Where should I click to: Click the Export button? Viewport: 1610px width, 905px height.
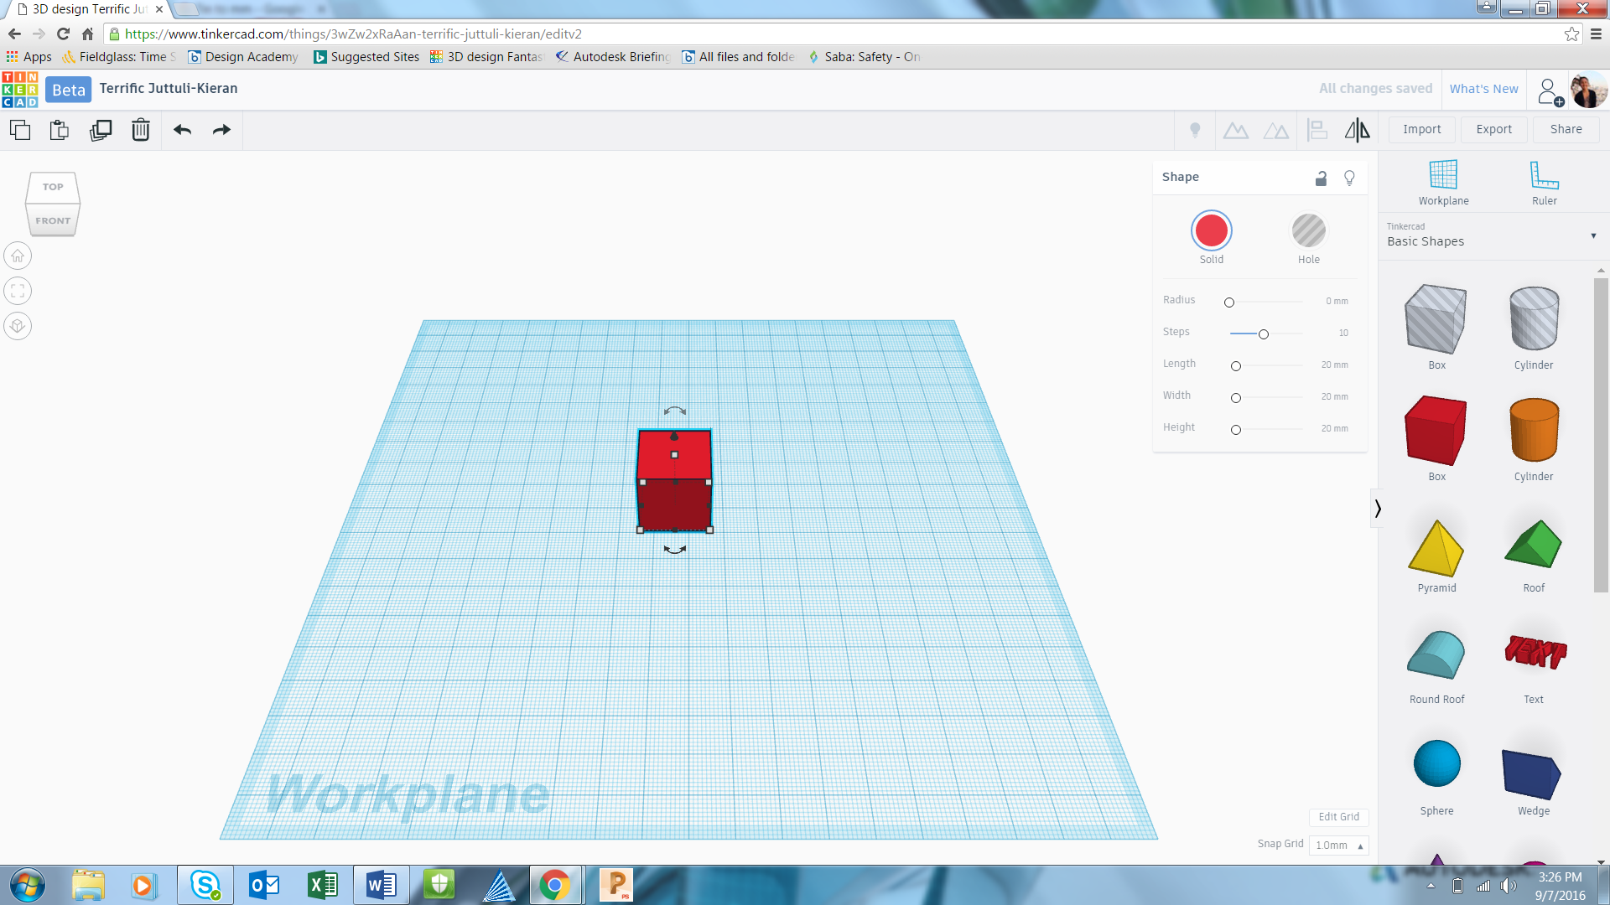[1493, 130]
